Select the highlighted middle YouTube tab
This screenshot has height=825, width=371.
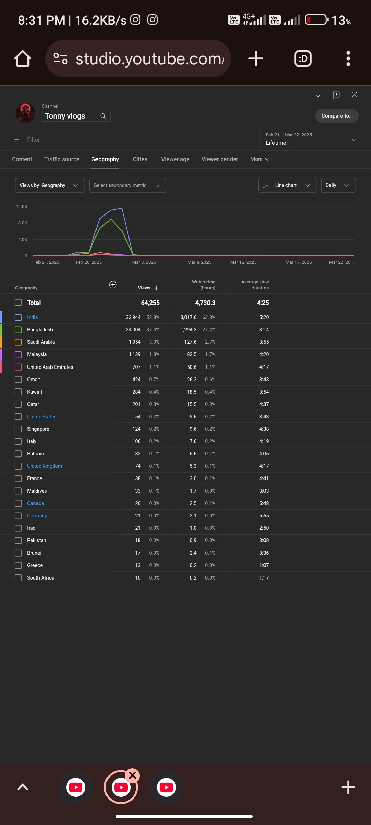(x=121, y=787)
